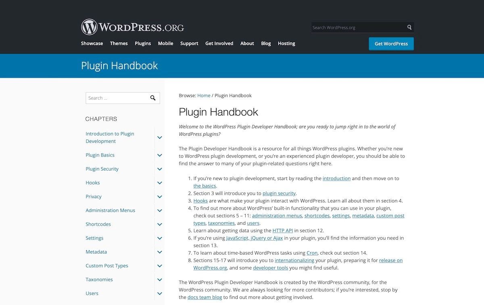The image size is (484, 305).
Task: Open the Settings sidebar chapter link
Action: coord(95,238)
